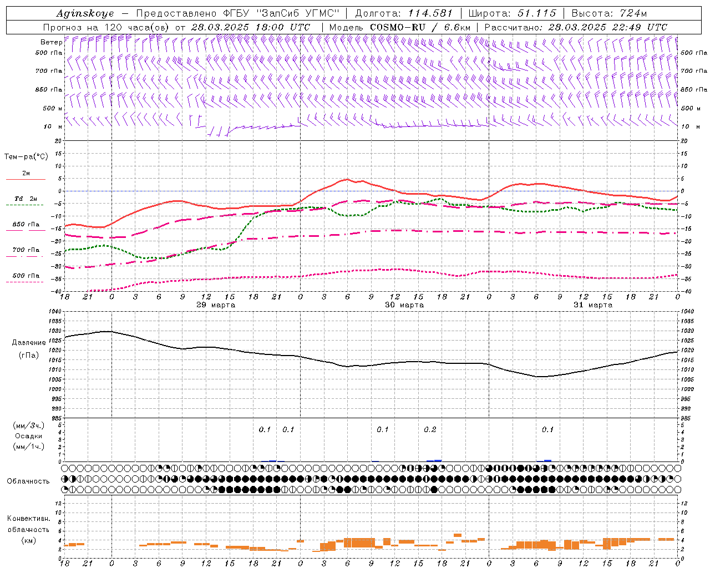This screenshot has width=710, height=568.
Task: Click '850 гПа' entry in temperature legend
Action: click(x=26, y=225)
